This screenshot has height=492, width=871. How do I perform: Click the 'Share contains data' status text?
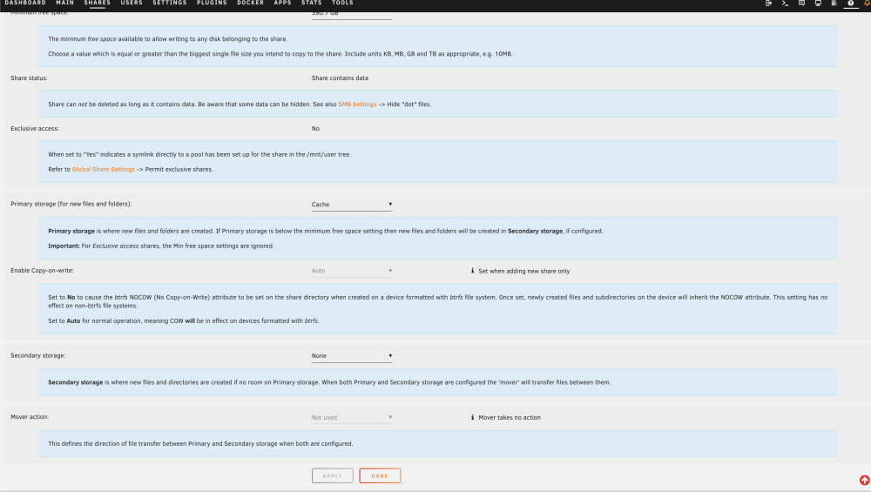tap(340, 78)
